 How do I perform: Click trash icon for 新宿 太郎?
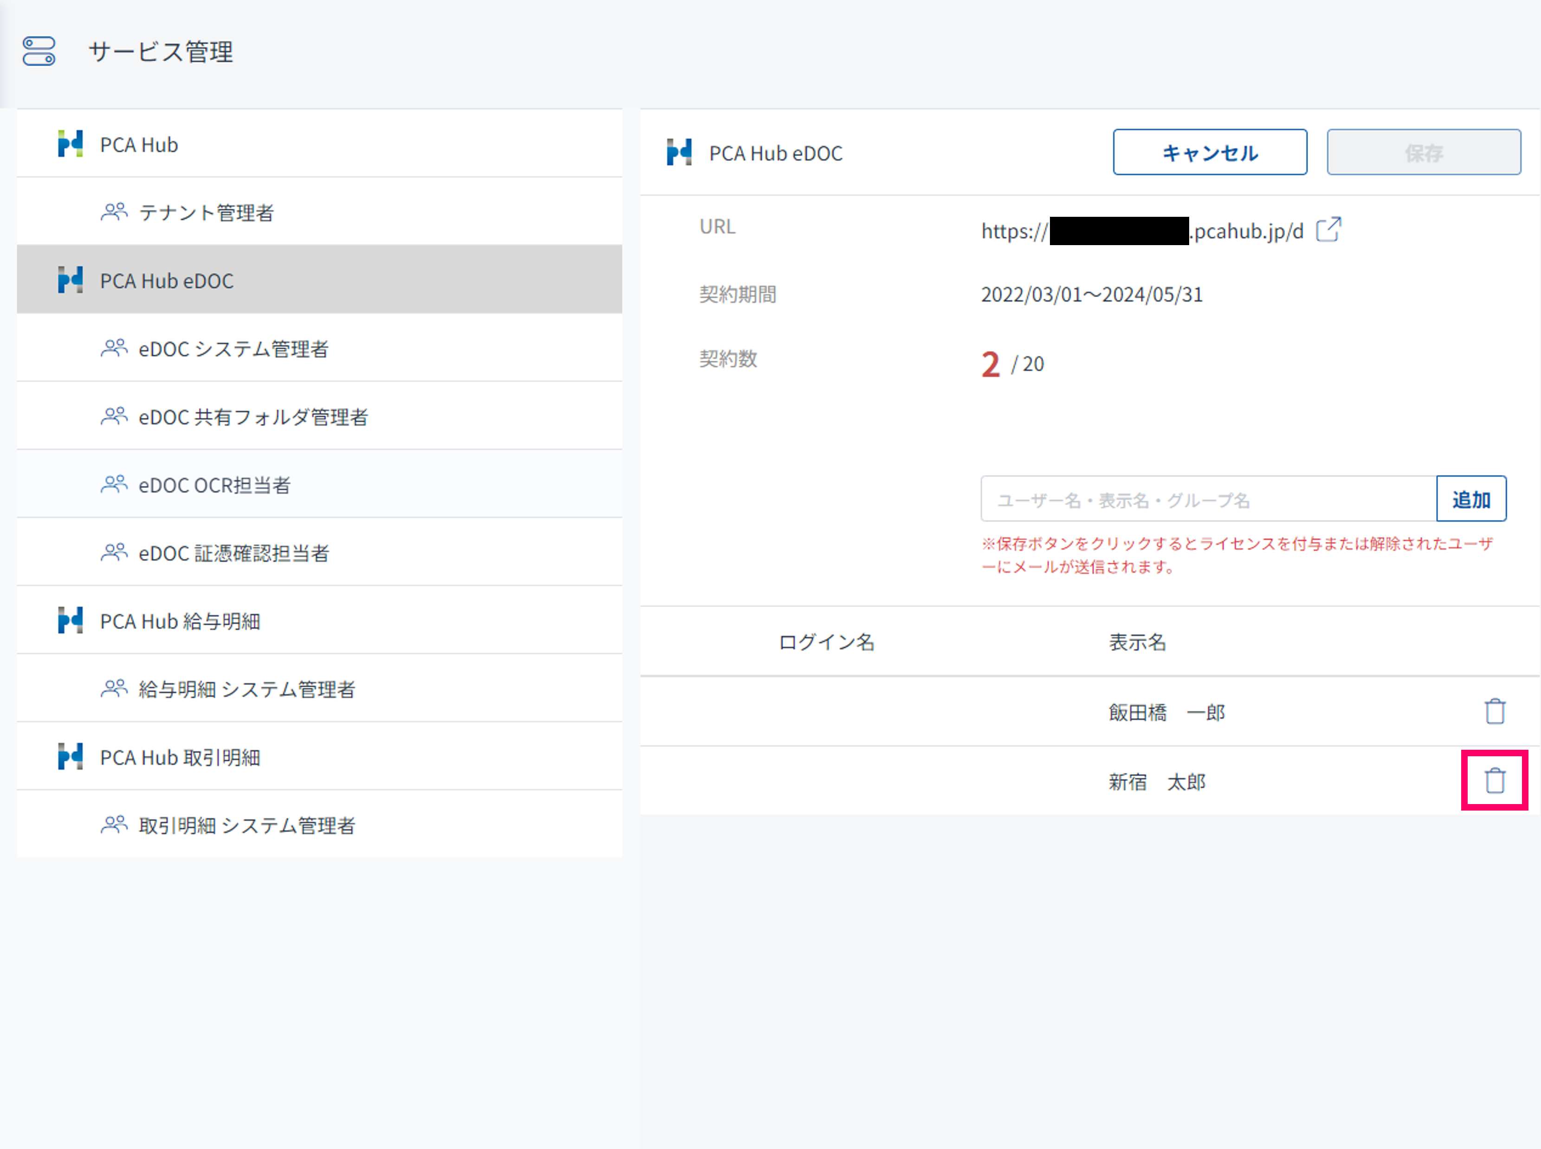(x=1495, y=780)
